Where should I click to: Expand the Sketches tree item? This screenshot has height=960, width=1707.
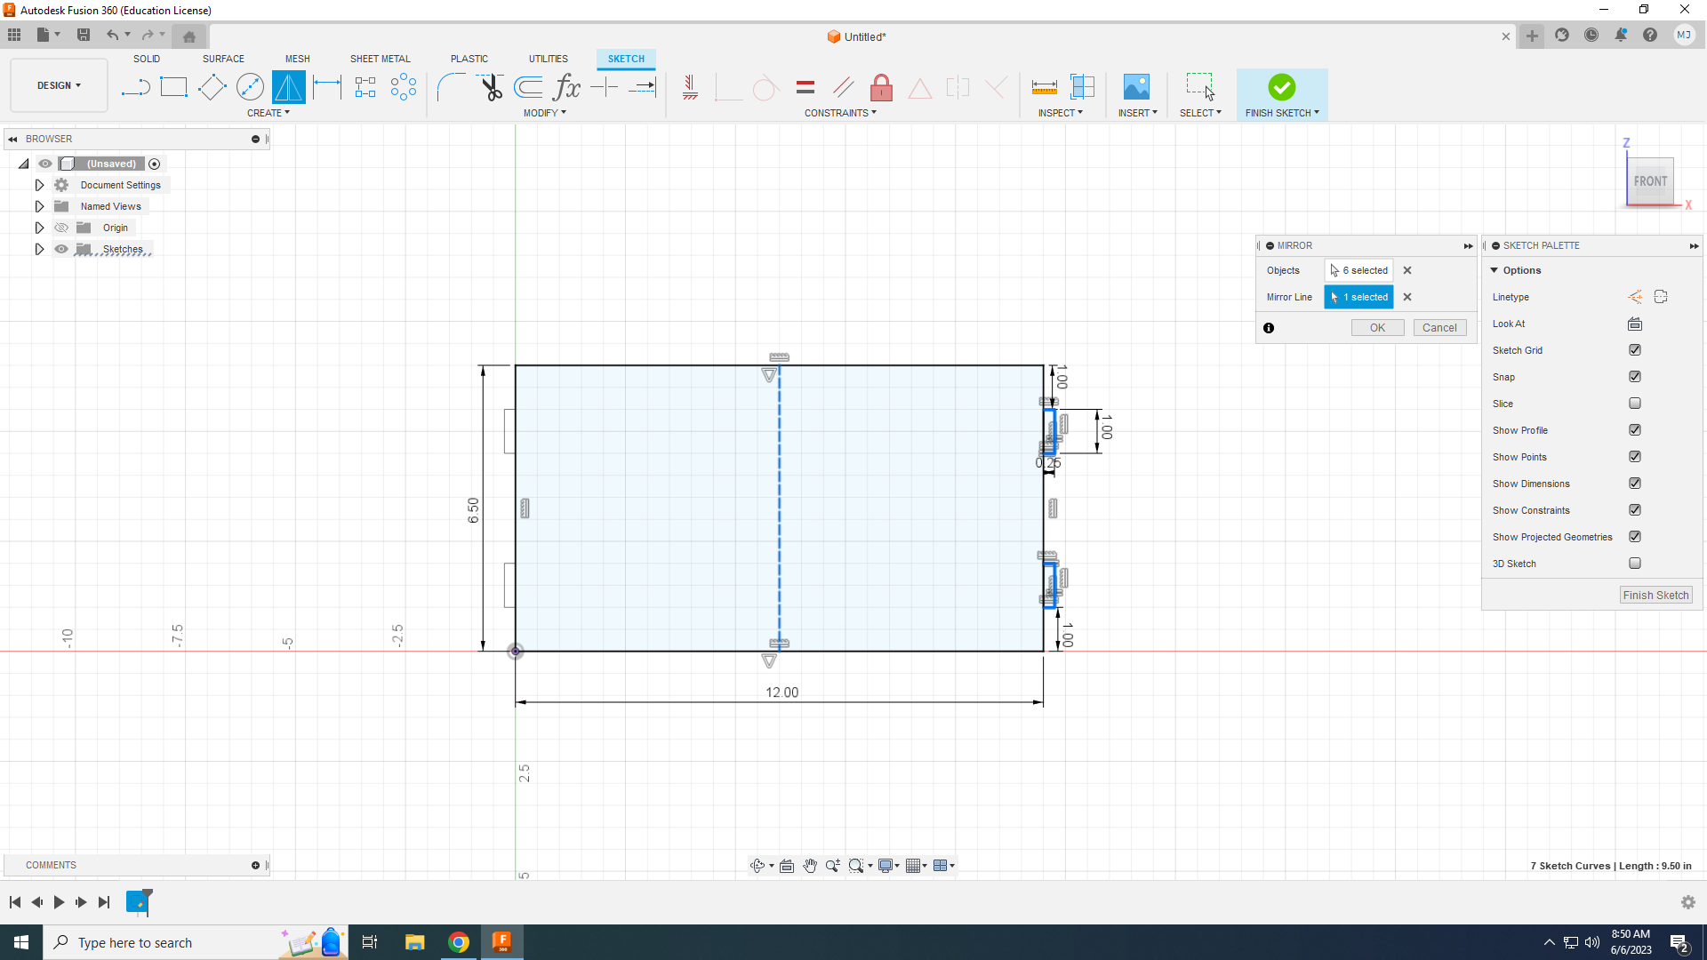(x=39, y=249)
